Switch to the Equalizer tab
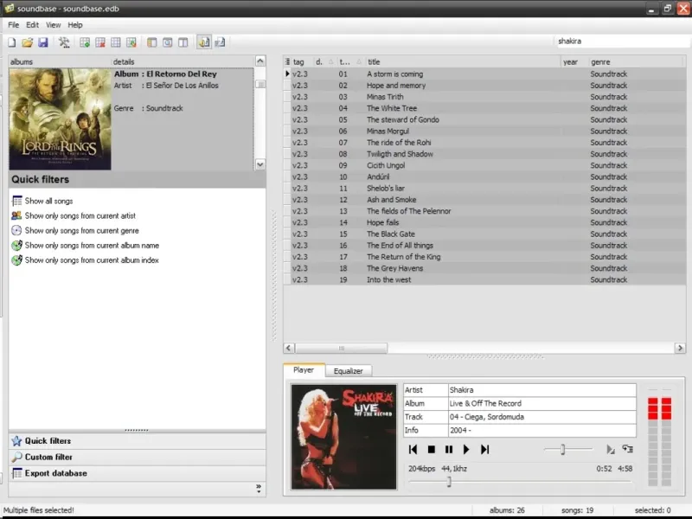692x519 pixels. [349, 371]
